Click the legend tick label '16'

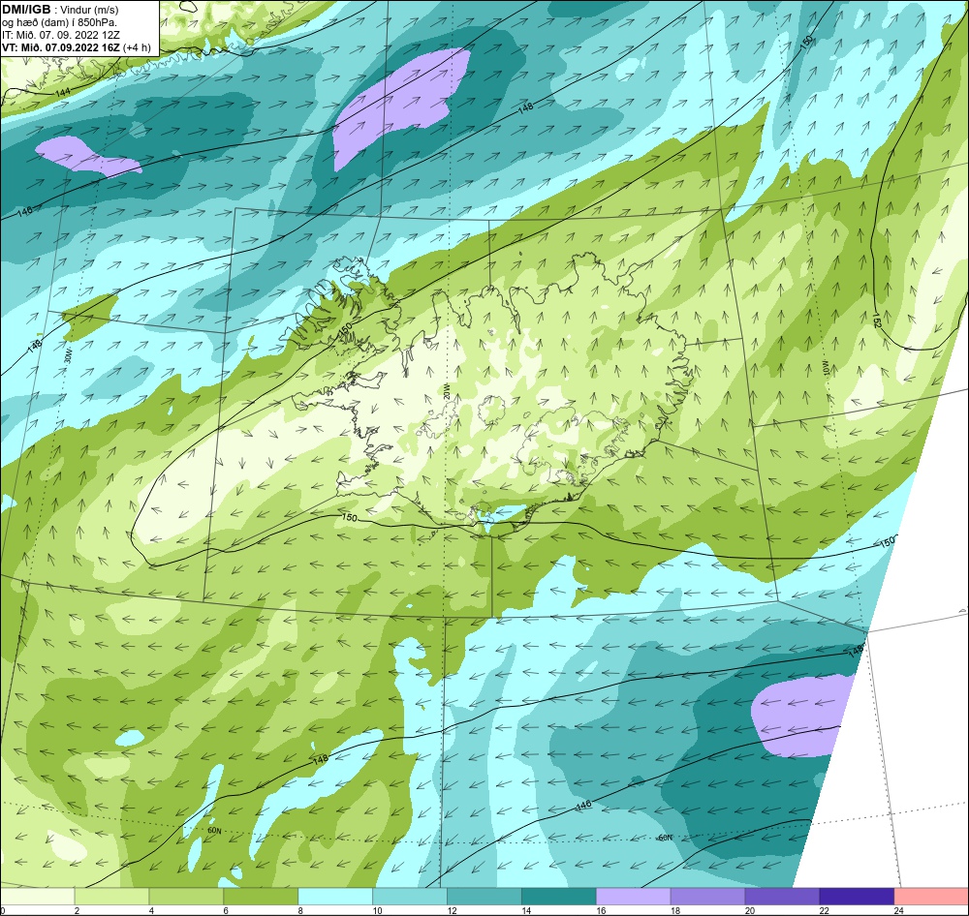point(602,910)
